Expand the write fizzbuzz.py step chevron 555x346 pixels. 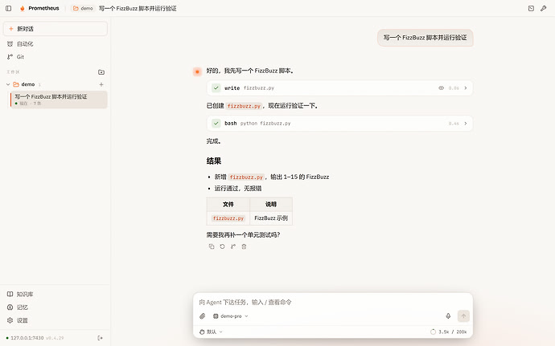[466, 88]
